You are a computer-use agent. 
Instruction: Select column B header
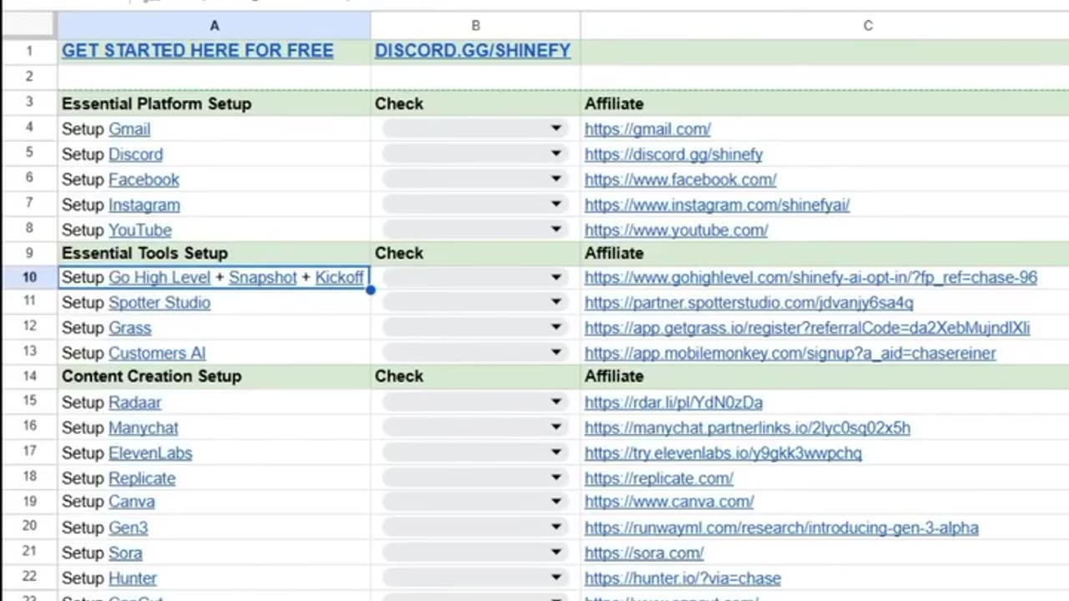[x=475, y=26]
